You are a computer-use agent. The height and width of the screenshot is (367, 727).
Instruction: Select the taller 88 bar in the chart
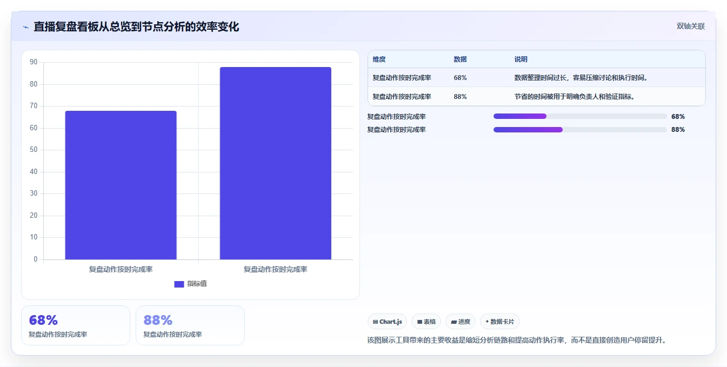[x=276, y=163]
